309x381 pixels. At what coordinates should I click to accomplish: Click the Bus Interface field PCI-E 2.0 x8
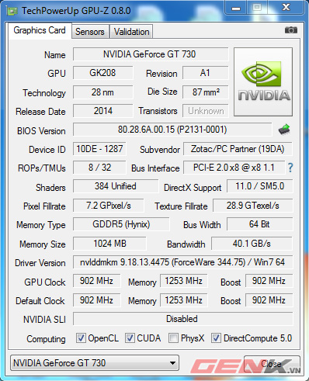click(x=234, y=168)
